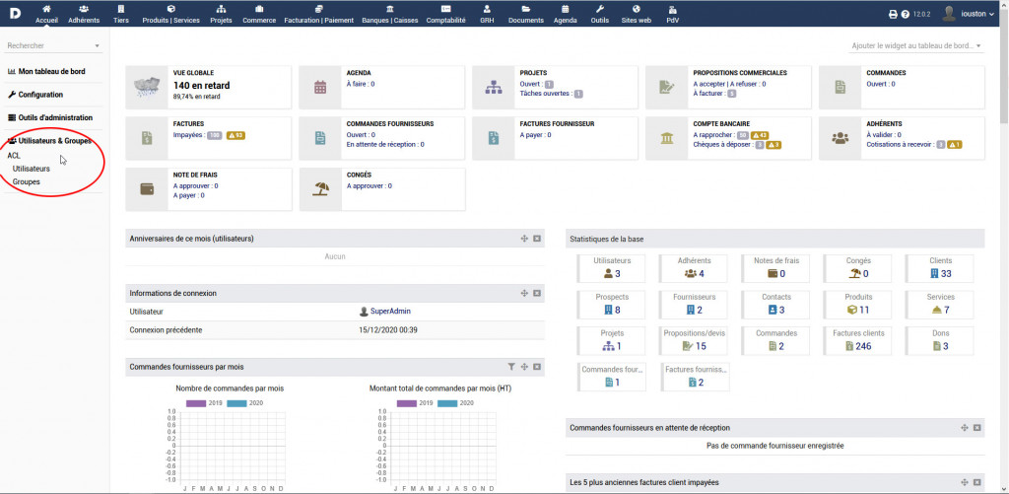This screenshot has height=494, width=1009.
Task: Click the filter icon on Commandes fournisseurs par mois
Action: click(x=511, y=367)
